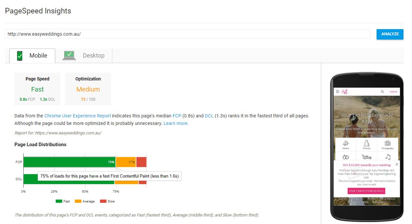412x224 pixels.
Task: Click the orange Average legend swatch
Action: [x=78, y=201]
